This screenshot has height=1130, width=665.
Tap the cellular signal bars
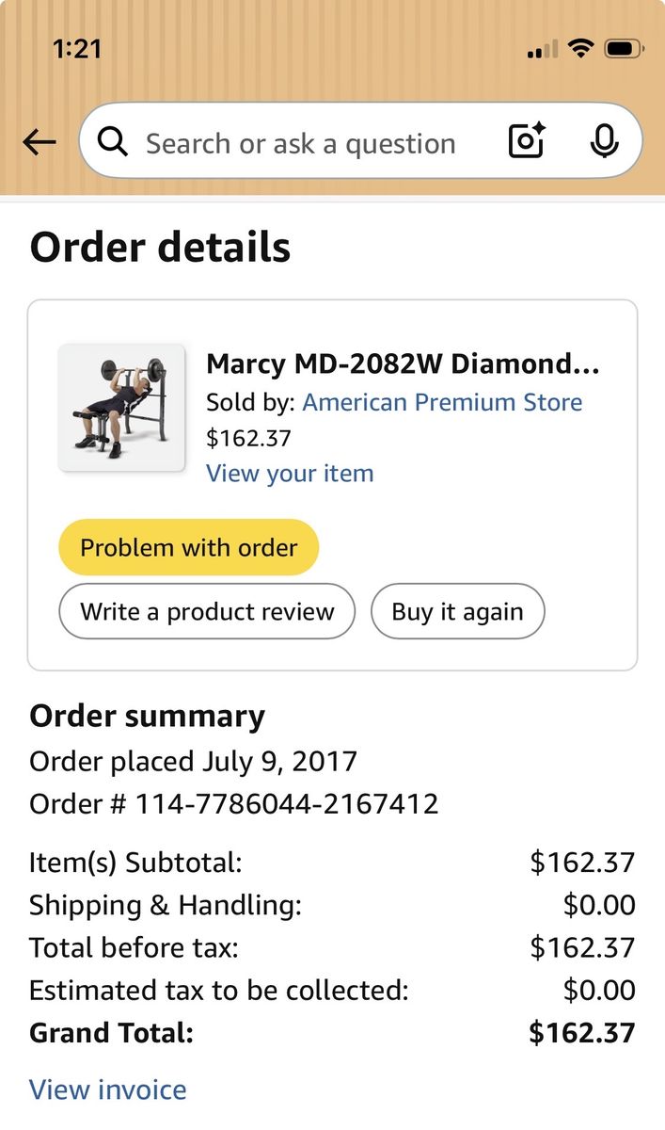543,49
